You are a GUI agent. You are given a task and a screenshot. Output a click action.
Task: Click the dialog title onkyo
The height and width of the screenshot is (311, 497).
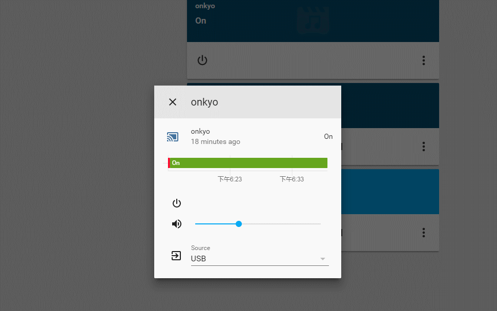pos(204,102)
